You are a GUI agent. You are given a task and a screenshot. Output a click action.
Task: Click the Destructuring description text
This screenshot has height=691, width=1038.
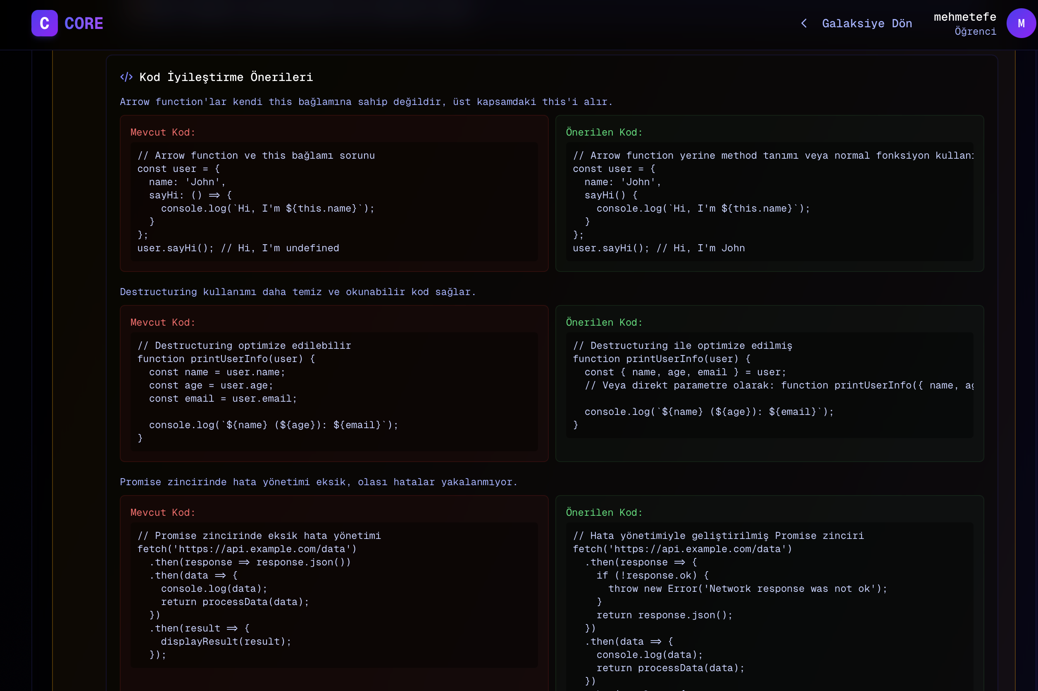[x=298, y=292]
